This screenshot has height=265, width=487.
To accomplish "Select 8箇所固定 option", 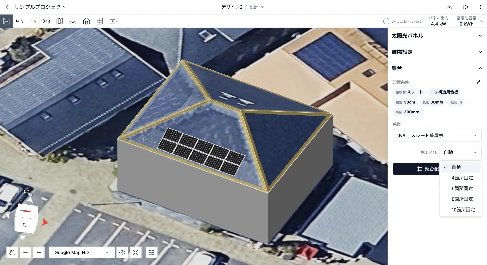I will [x=461, y=199].
